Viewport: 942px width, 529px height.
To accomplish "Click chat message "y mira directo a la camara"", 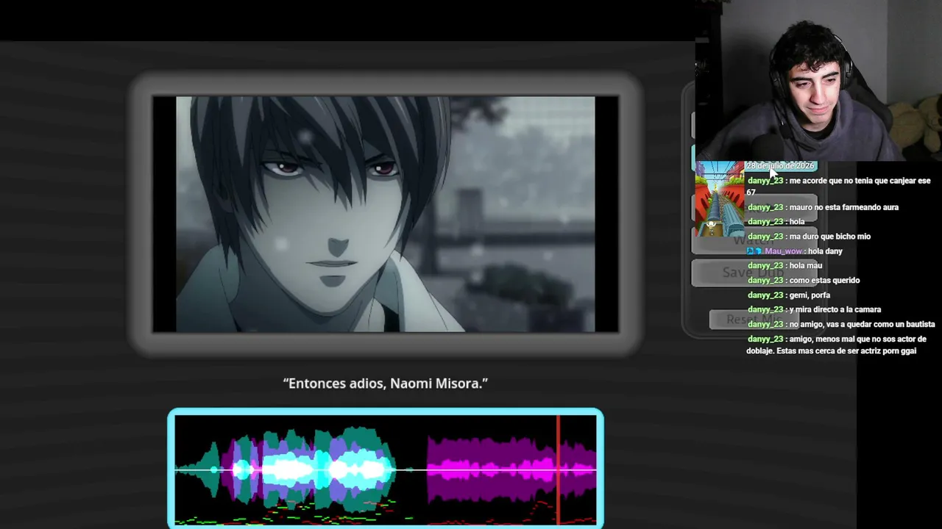I will tap(835, 310).
